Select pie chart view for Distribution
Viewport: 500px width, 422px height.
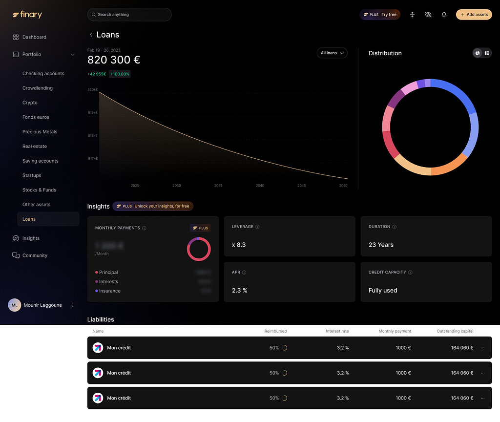478,53
